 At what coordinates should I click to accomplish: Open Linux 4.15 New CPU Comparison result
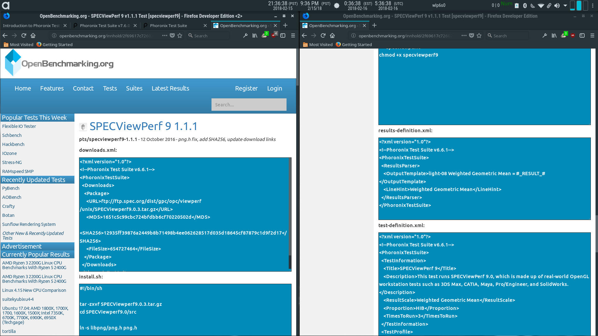pos(34,290)
